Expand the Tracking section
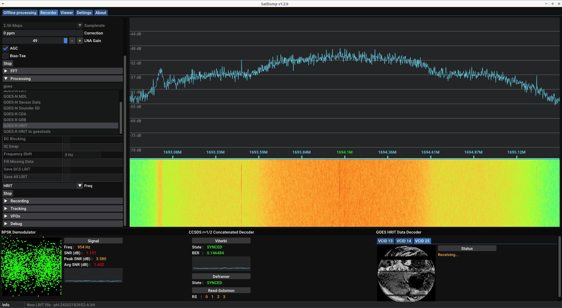Viewport: 562px width, 308px height. tap(63, 208)
